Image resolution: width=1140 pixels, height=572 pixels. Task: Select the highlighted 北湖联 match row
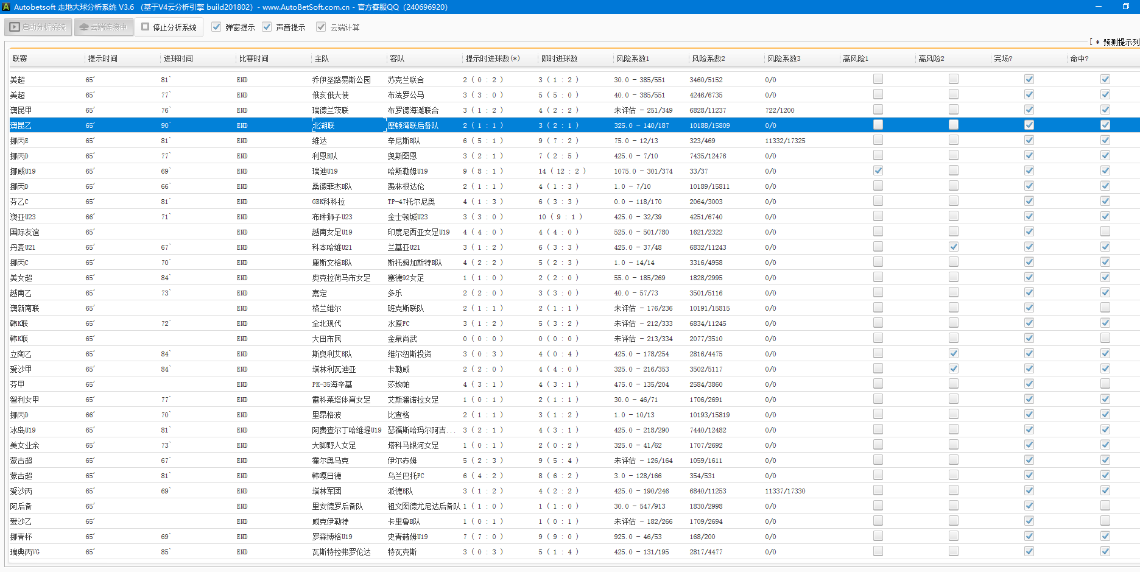[324, 125]
